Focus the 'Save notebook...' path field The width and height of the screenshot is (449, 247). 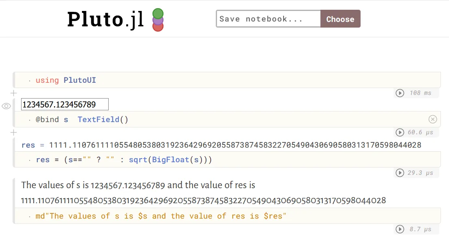point(269,19)
